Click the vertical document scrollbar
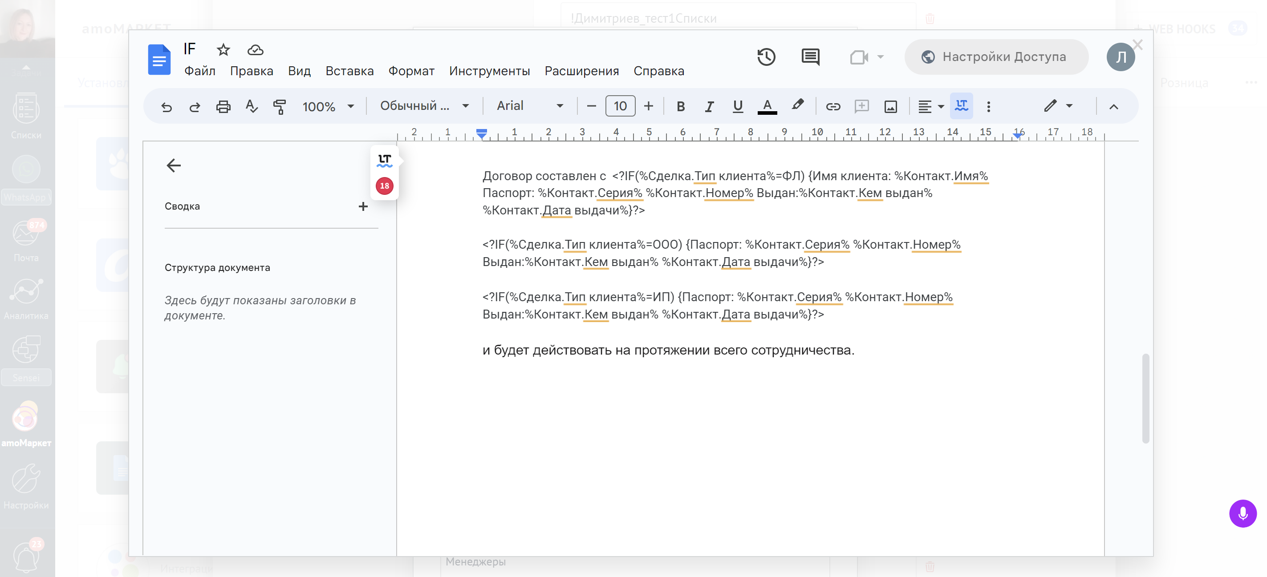The image size is (1267, 577). coord(1145,398)
